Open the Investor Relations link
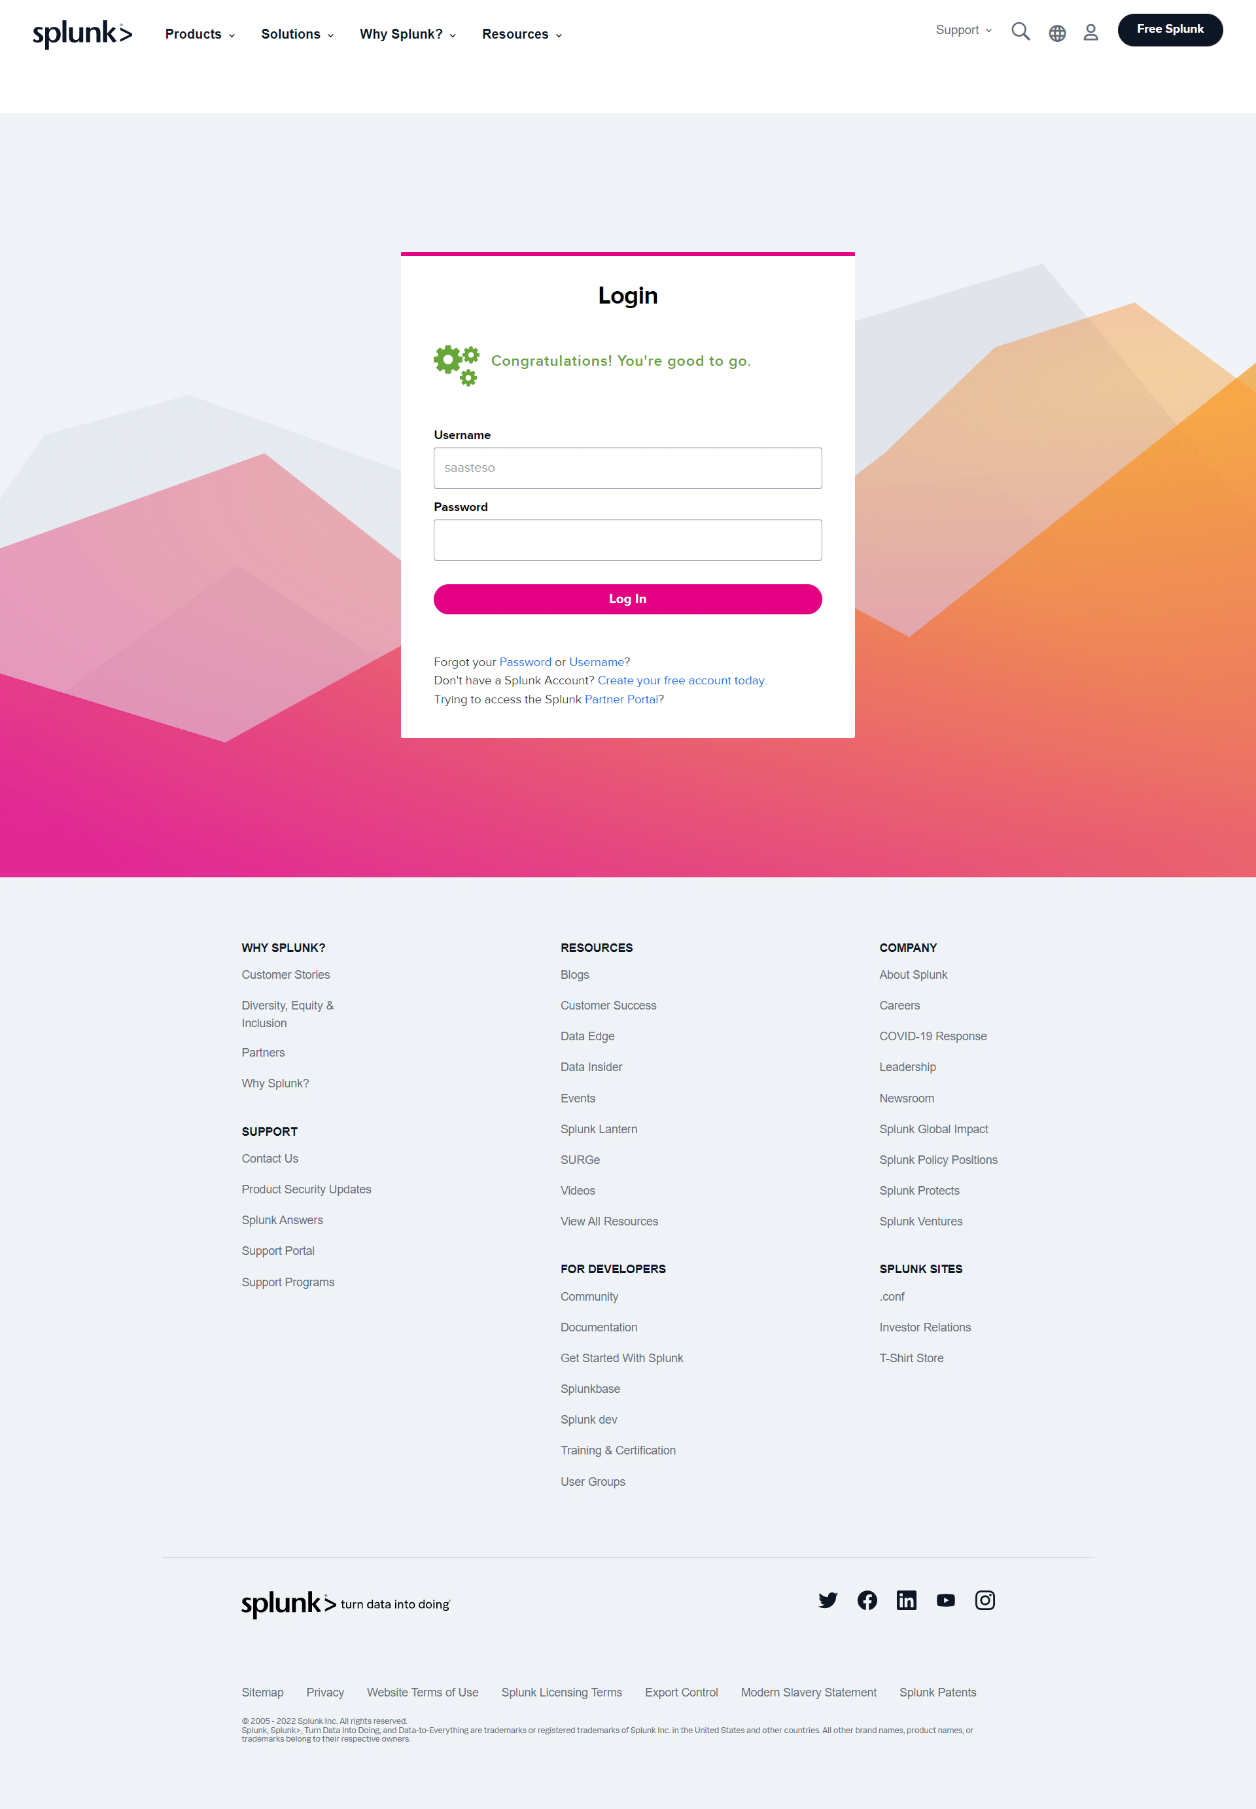Image resolution: width=1256 pixels, height=1809 pixels. pyautogui.click(x=925, y=1327)
